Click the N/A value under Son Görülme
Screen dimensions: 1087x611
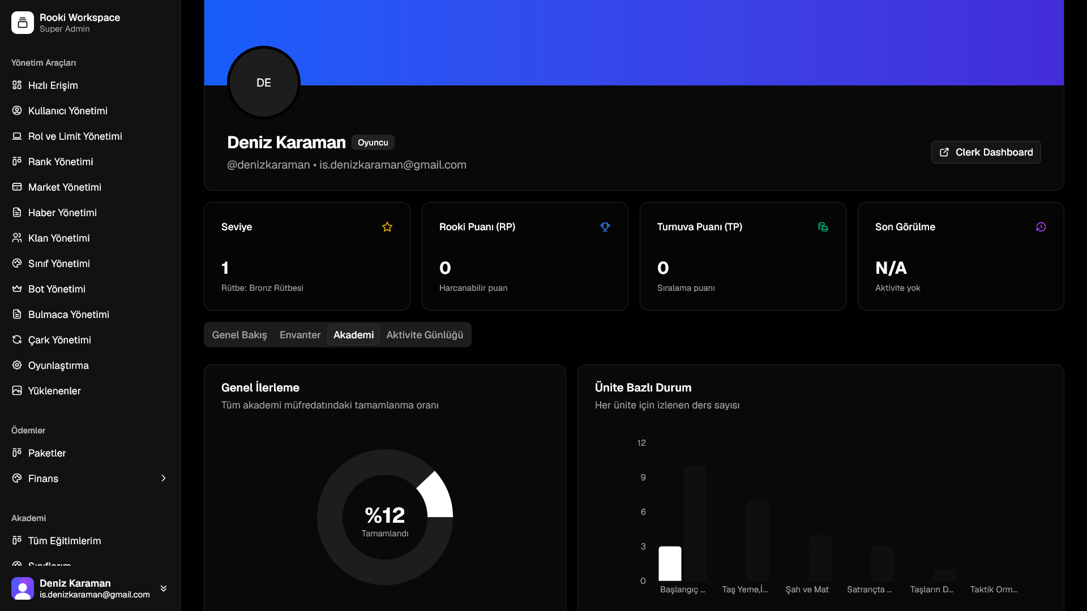pos(891,268)
